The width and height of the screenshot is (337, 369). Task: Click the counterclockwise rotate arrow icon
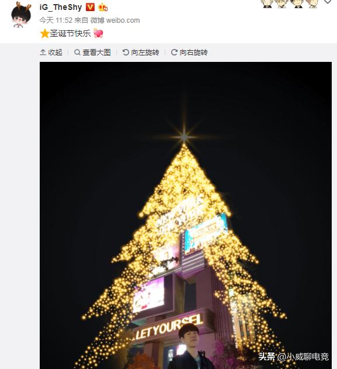pos(126,52)
